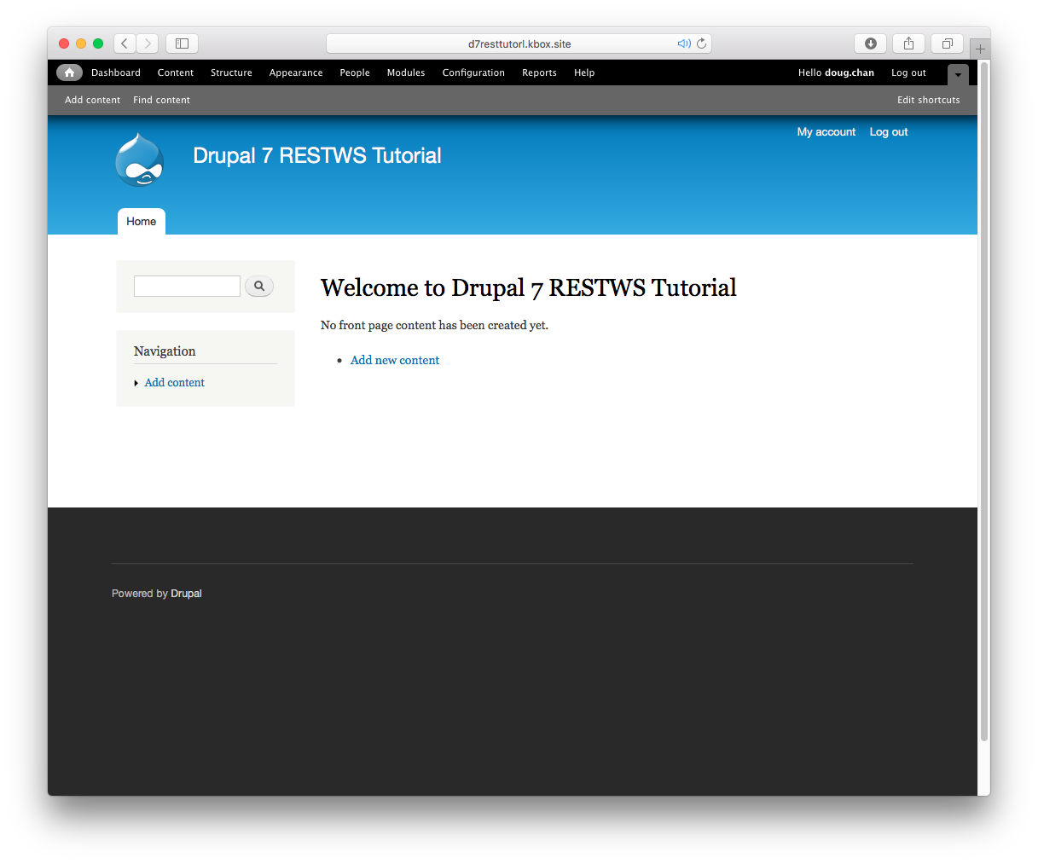Click Find content shortcut
Image resolution: width=1038 pixels, height=864 pixels.
[161, 100]
